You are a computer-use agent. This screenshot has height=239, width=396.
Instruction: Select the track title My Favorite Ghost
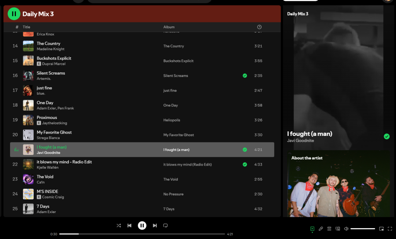click(54, 132)
